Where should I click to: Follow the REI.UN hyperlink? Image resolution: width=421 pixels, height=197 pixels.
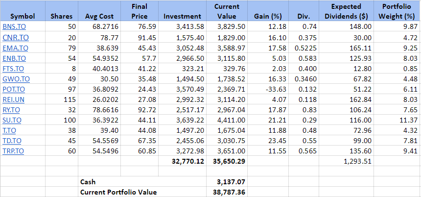pos(13,99)
